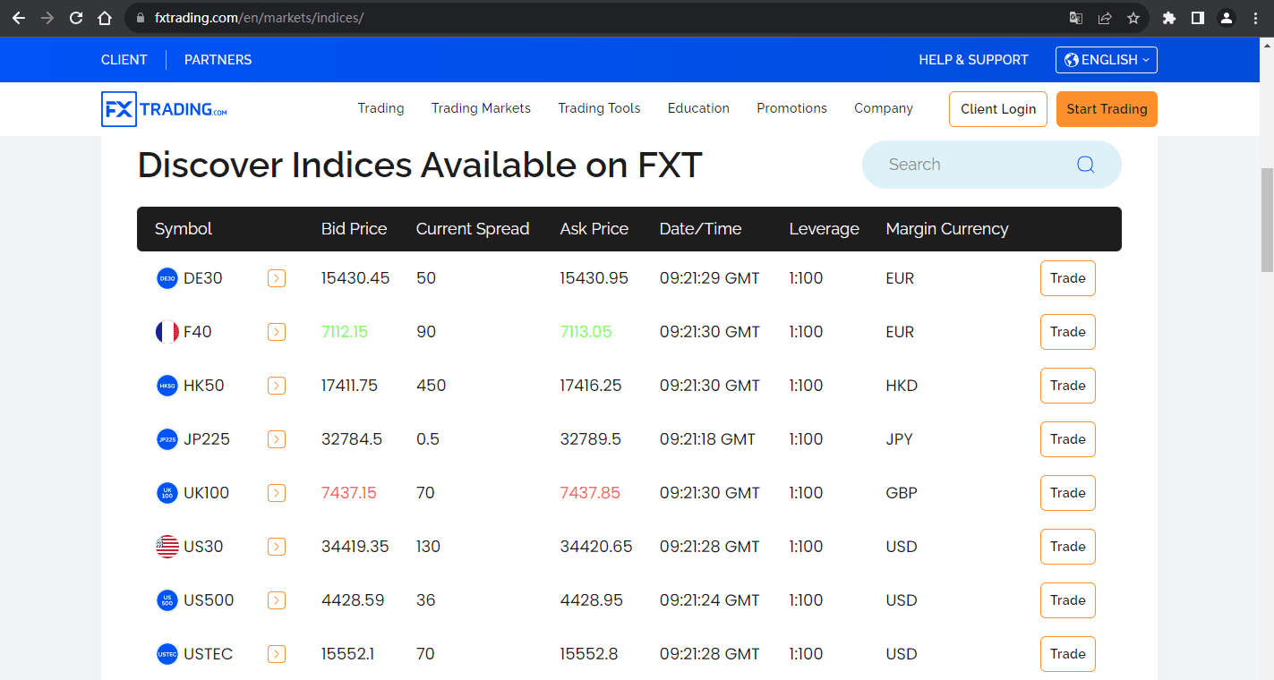The width and height of the screenshot is (1274, 680).
Task: Expand the F40 row details arrow
Action: click(x=277, y=332)
